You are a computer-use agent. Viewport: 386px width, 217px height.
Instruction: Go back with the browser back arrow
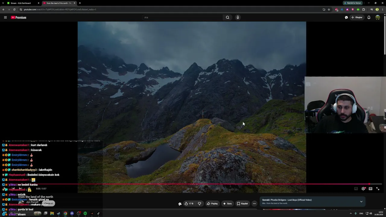[x=4, y=9]
